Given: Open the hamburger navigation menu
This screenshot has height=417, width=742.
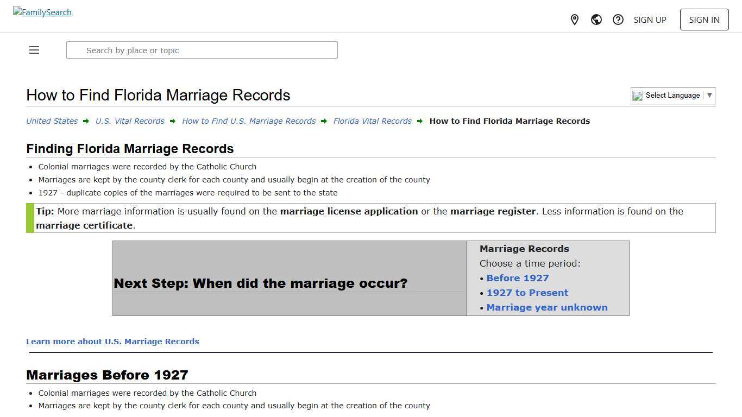Looking at the screenshot, I should [34, 50].
